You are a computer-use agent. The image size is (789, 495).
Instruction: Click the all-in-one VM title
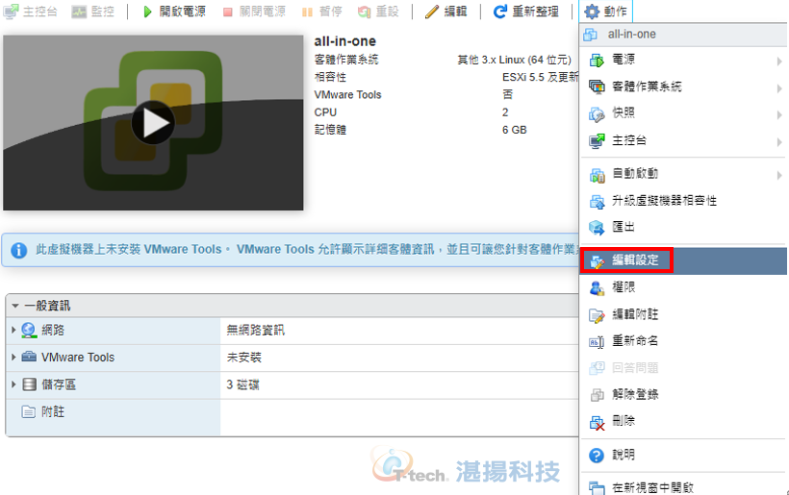tap(345, 41)
